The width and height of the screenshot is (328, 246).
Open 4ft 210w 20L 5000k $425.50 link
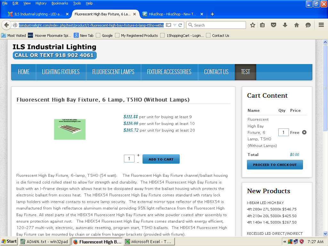(272, 216)
